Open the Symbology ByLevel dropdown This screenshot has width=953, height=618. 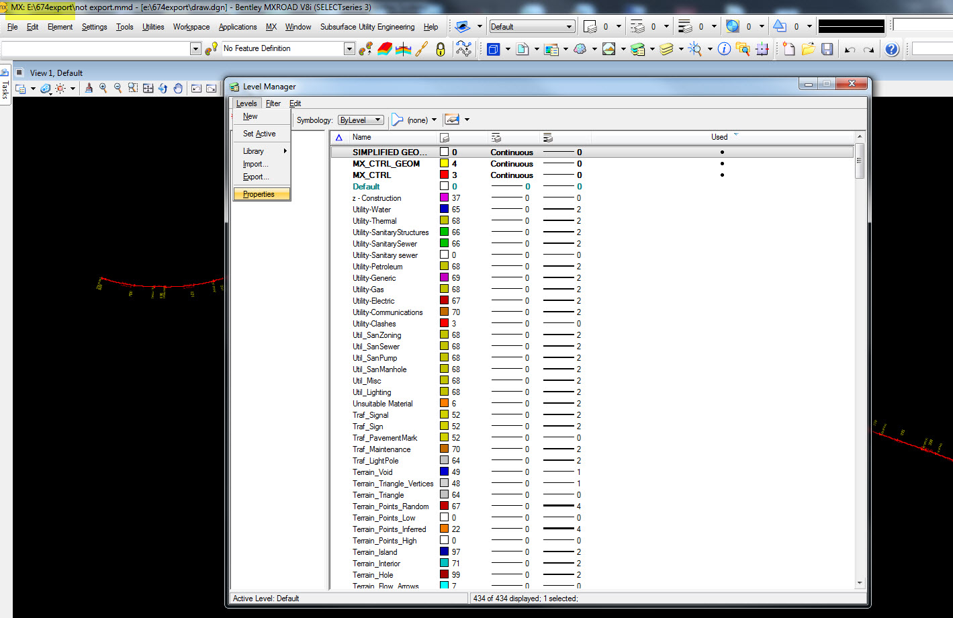coord(361,120)
